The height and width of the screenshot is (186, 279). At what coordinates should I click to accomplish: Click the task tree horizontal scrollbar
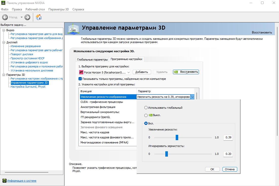coord(27,172)
